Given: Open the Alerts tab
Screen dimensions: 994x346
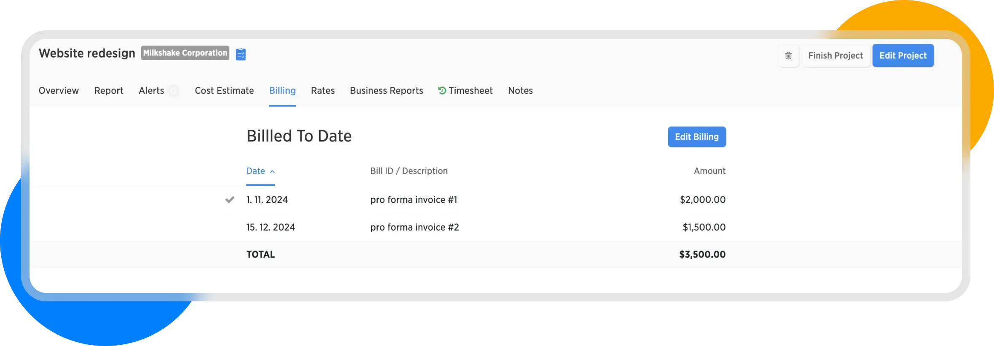Looking at the screenshot, I should coord(151,90).
